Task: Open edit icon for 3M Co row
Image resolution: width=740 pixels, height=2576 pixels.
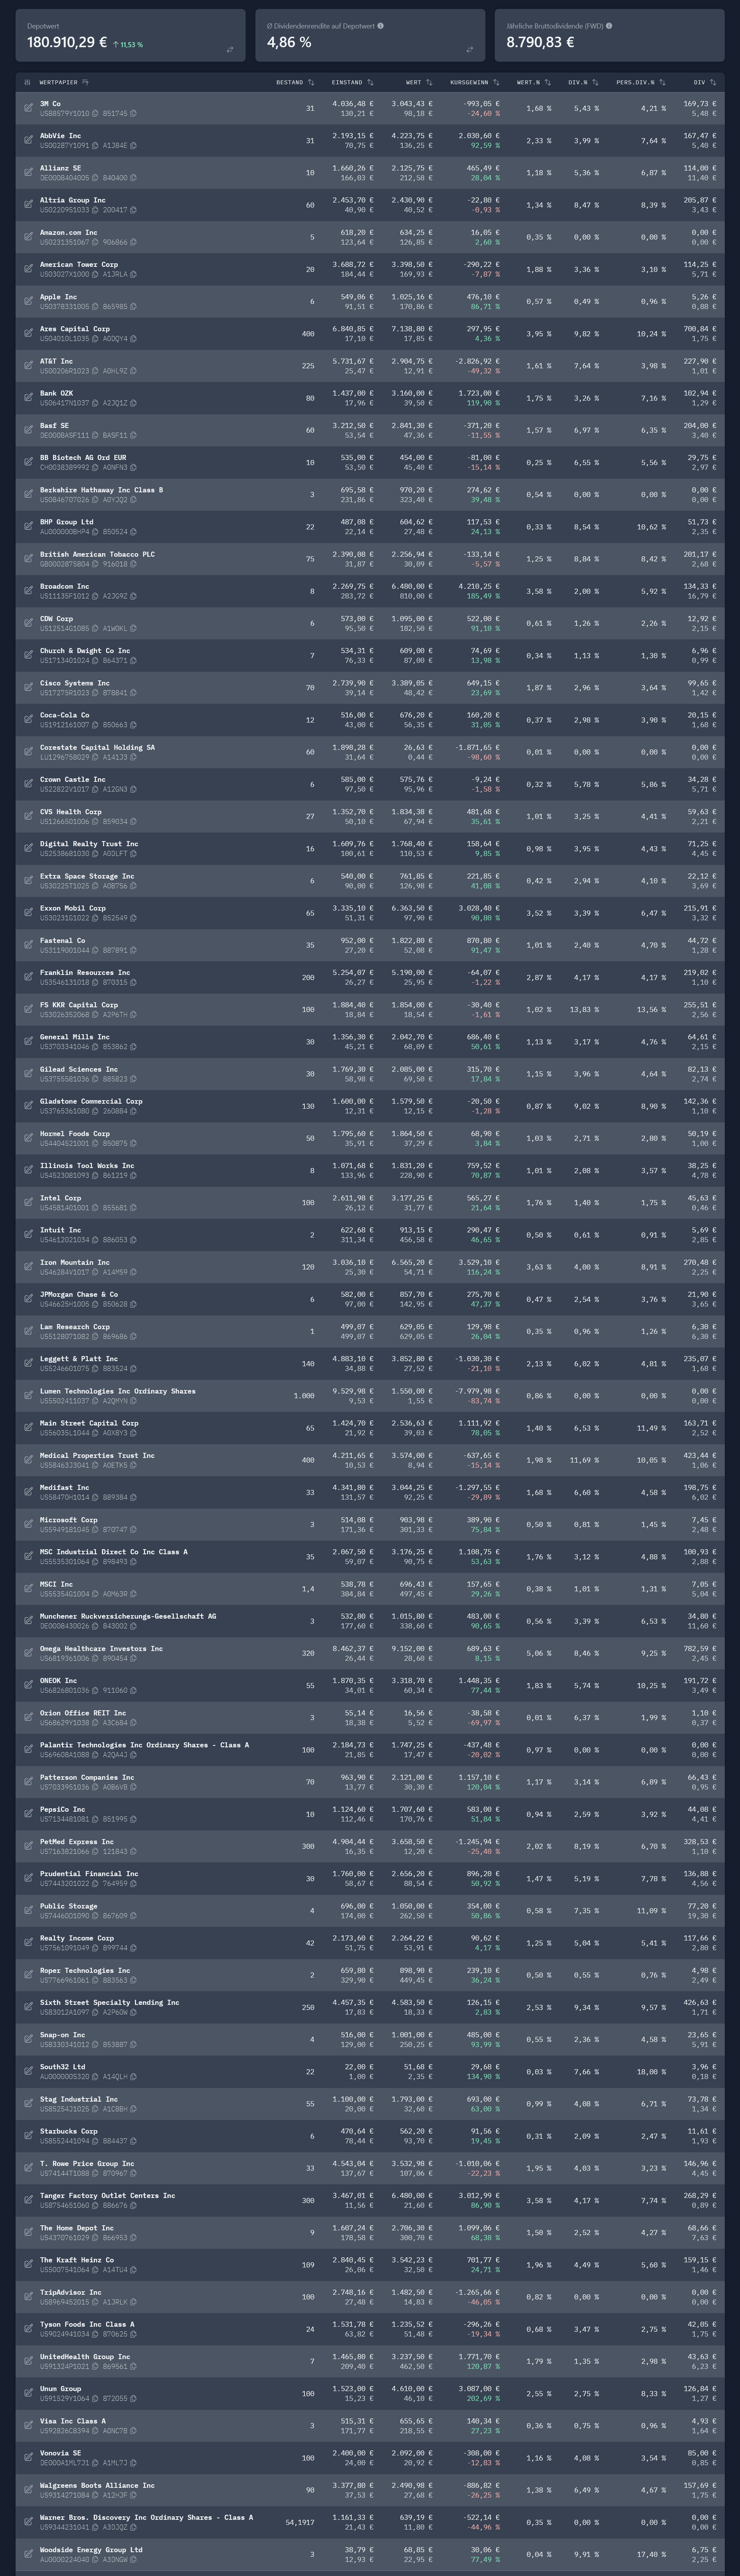Action: [28, 108]
